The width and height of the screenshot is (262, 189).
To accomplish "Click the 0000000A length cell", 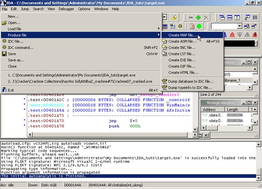I will click(x=235, y=121).
